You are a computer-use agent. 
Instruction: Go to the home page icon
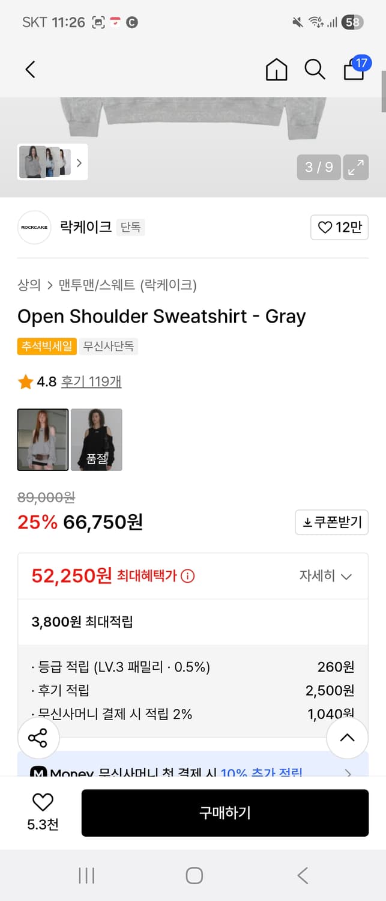276,70
